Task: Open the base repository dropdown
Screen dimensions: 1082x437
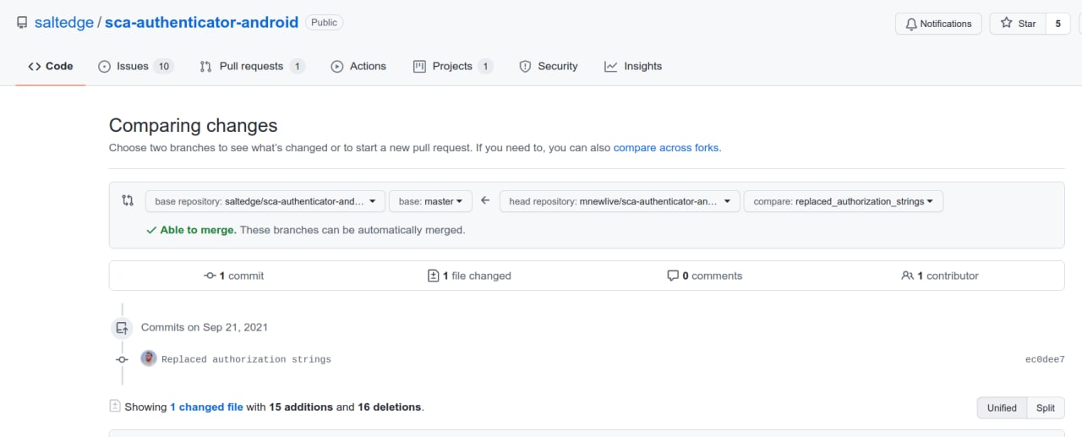Action: [265, 201]
